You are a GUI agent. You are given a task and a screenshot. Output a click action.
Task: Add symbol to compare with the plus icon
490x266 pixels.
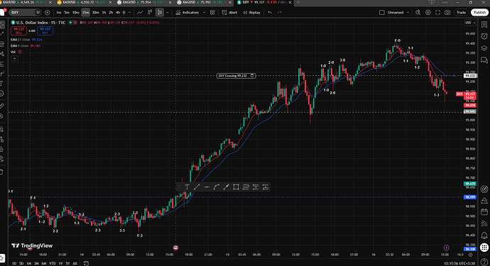click(47, 13)
